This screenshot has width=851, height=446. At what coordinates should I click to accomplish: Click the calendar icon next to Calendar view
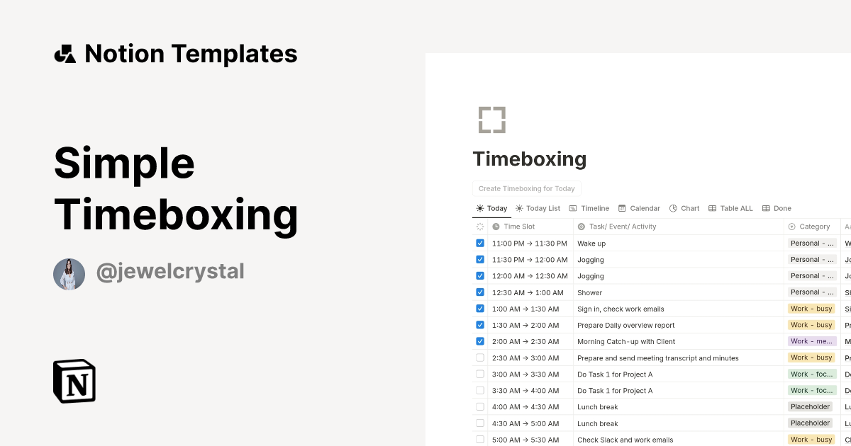(x=622, y=208)
